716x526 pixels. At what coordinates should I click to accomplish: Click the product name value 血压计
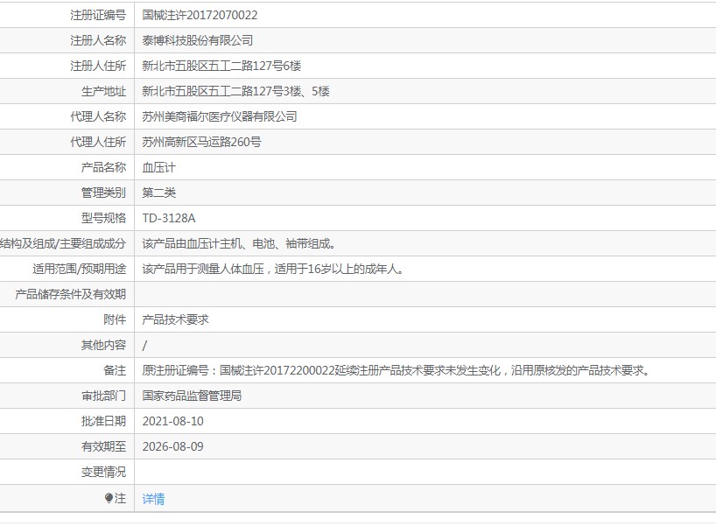click(158, 167)
